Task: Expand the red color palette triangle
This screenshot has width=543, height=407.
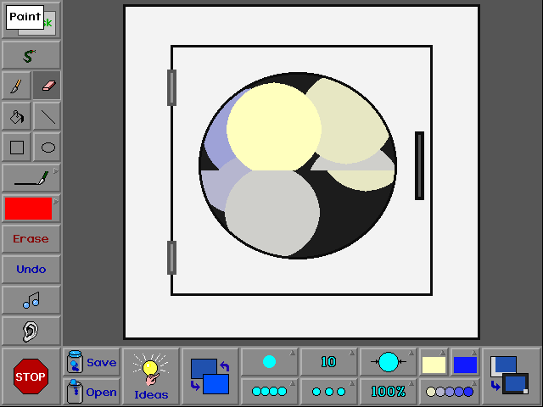Action: click(56, 202)
